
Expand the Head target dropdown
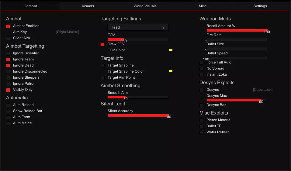(x=138, y=27)
